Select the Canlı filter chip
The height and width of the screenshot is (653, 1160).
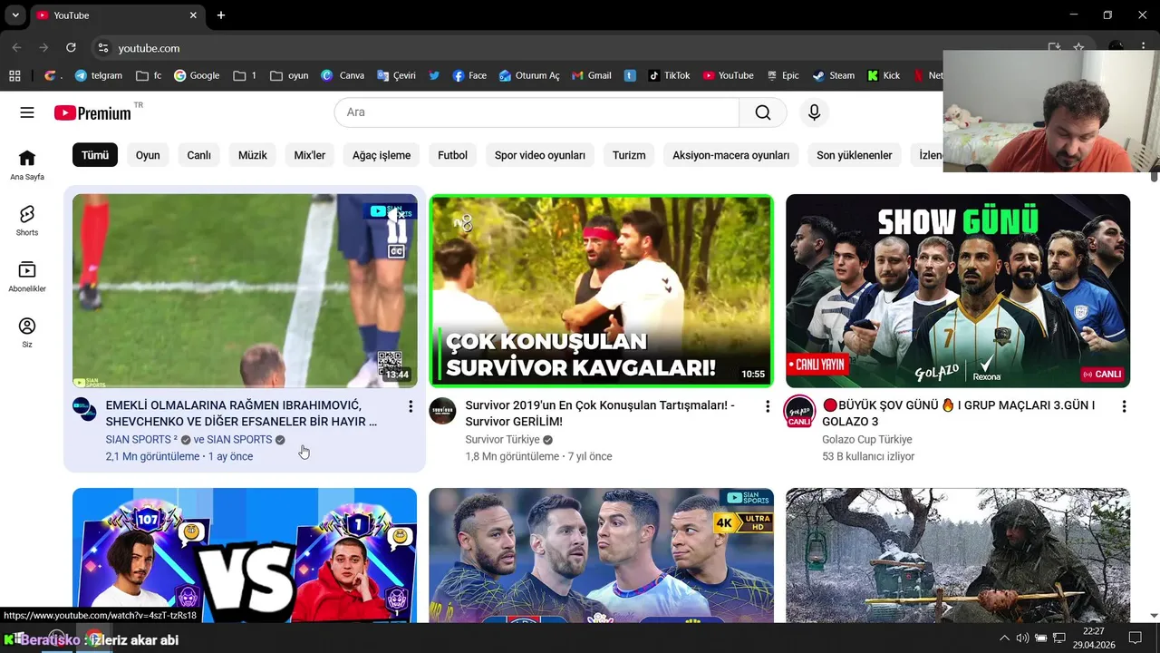point(199,155)
